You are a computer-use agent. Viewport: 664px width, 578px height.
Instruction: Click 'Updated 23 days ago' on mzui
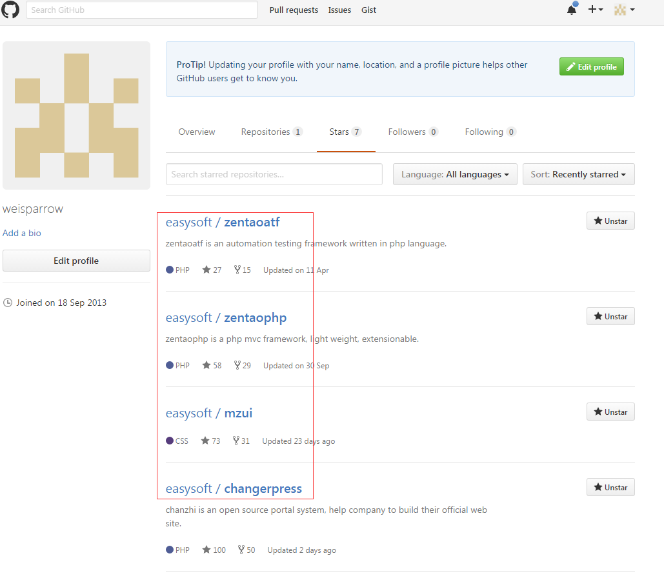tap(299, 441)
